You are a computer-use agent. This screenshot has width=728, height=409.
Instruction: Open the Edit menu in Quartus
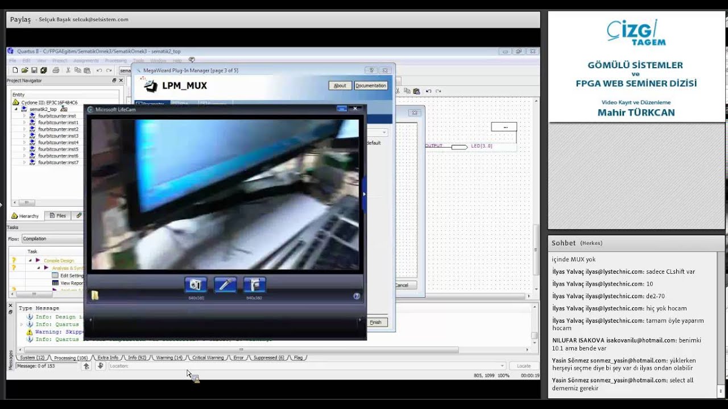26,60
